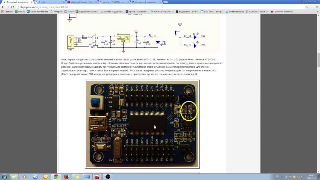Open 'Поиск в Интернете' bookmark

point(38,11)
